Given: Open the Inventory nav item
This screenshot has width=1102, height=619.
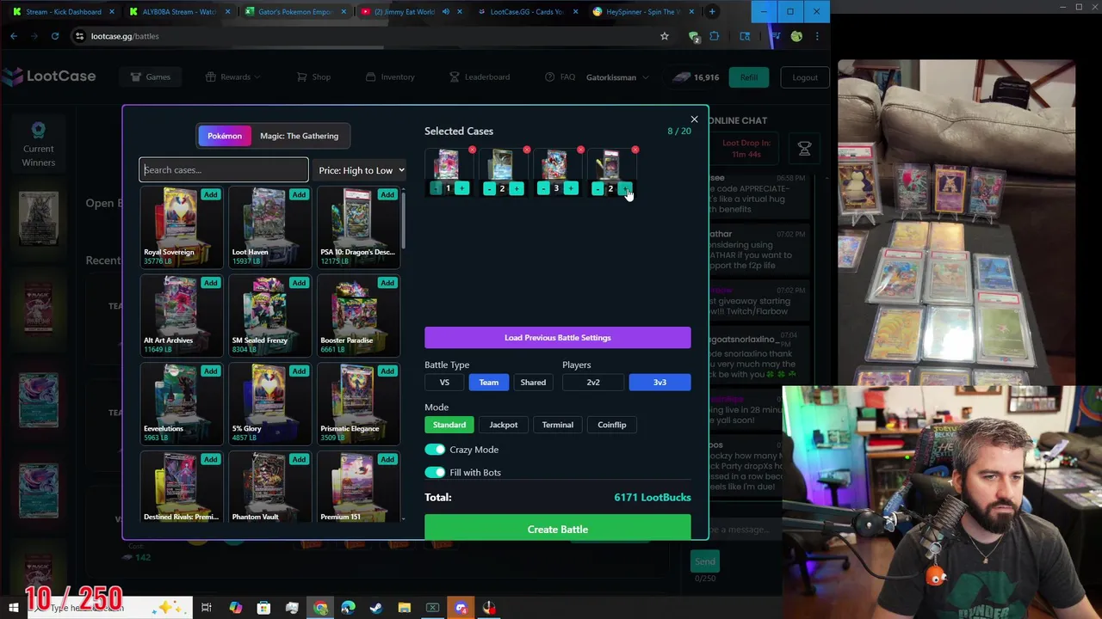Looking at the screenshot, I should click(x=390, y=77).
